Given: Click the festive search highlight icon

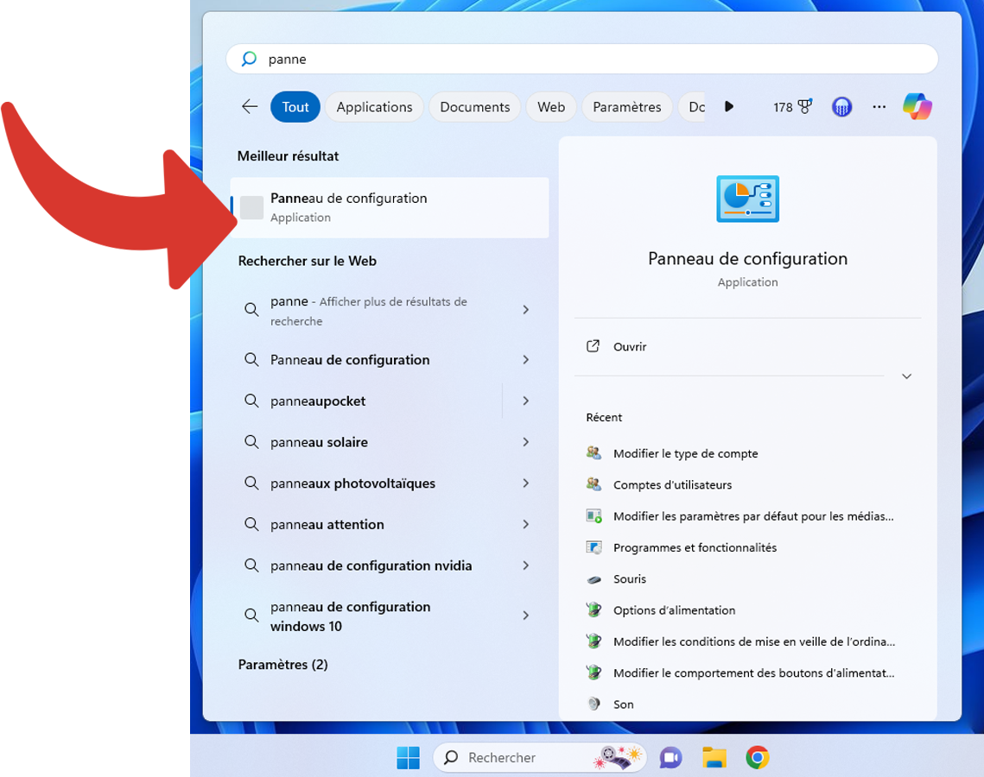Looking at the screenshot, I should click(618, 757).
